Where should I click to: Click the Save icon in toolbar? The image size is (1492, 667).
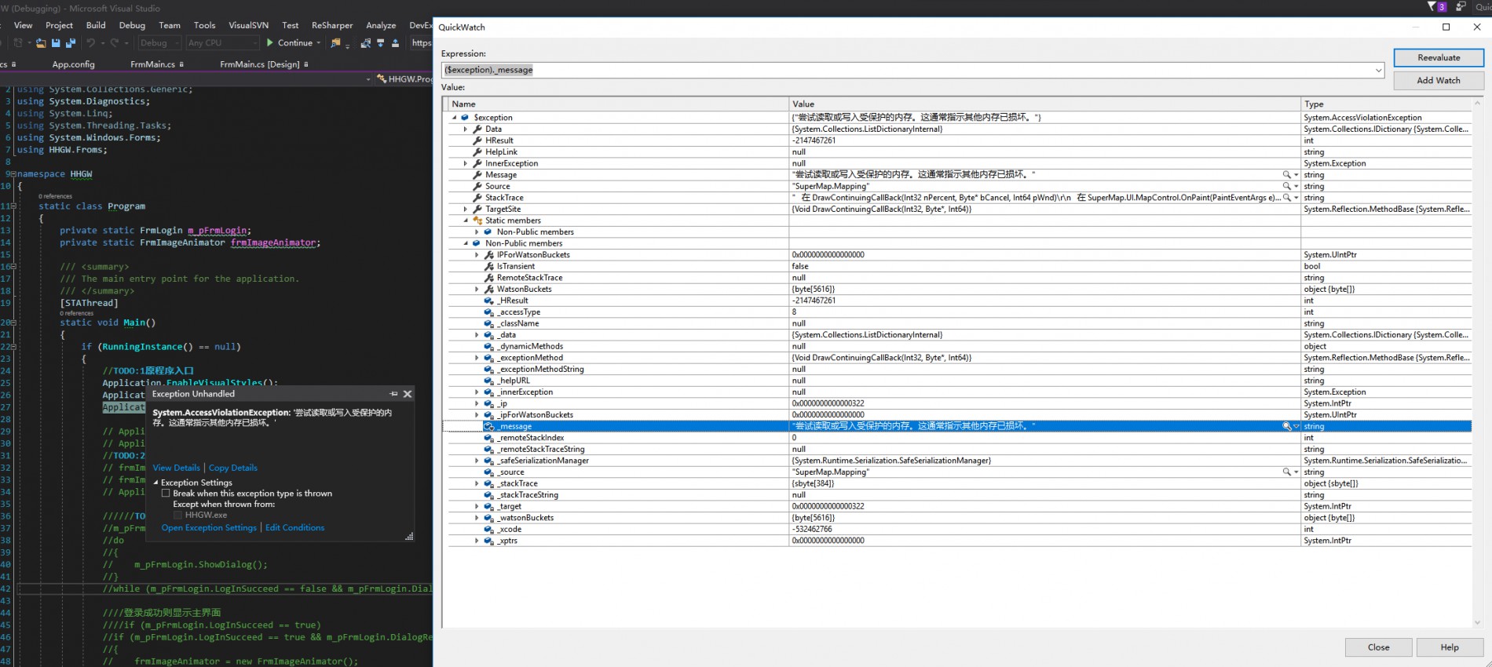56,42
